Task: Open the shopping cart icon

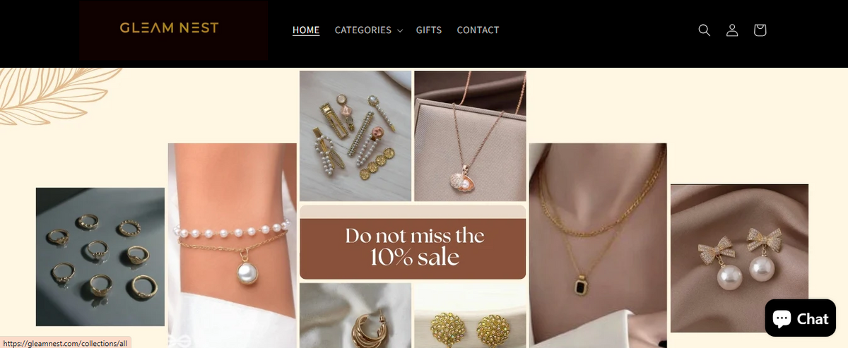Action: [x=760, y=30]
